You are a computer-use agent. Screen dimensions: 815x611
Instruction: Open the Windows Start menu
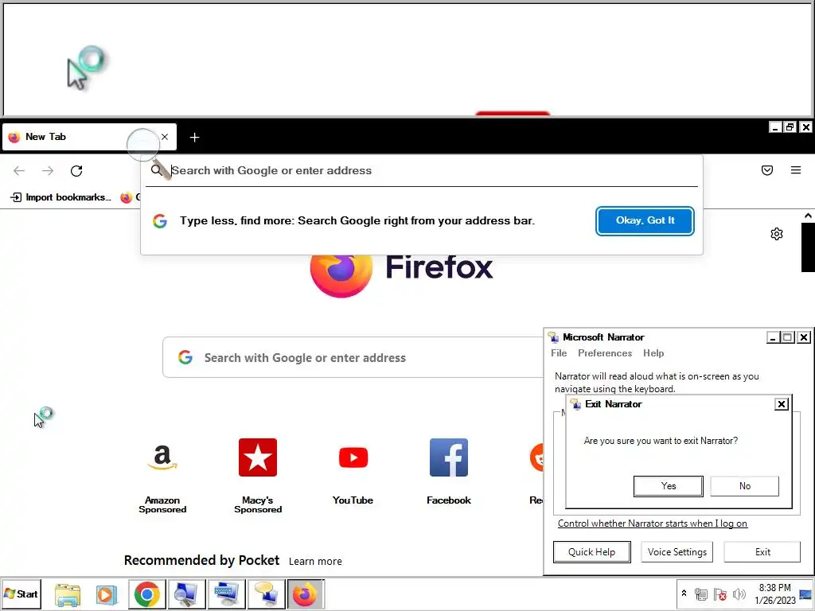click(21, 593)
